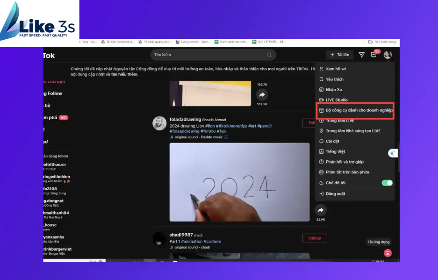This screenshot has width=438, height=280.
Task: Click the floating blue water-drop extension icon
Action: click(393, 153)
